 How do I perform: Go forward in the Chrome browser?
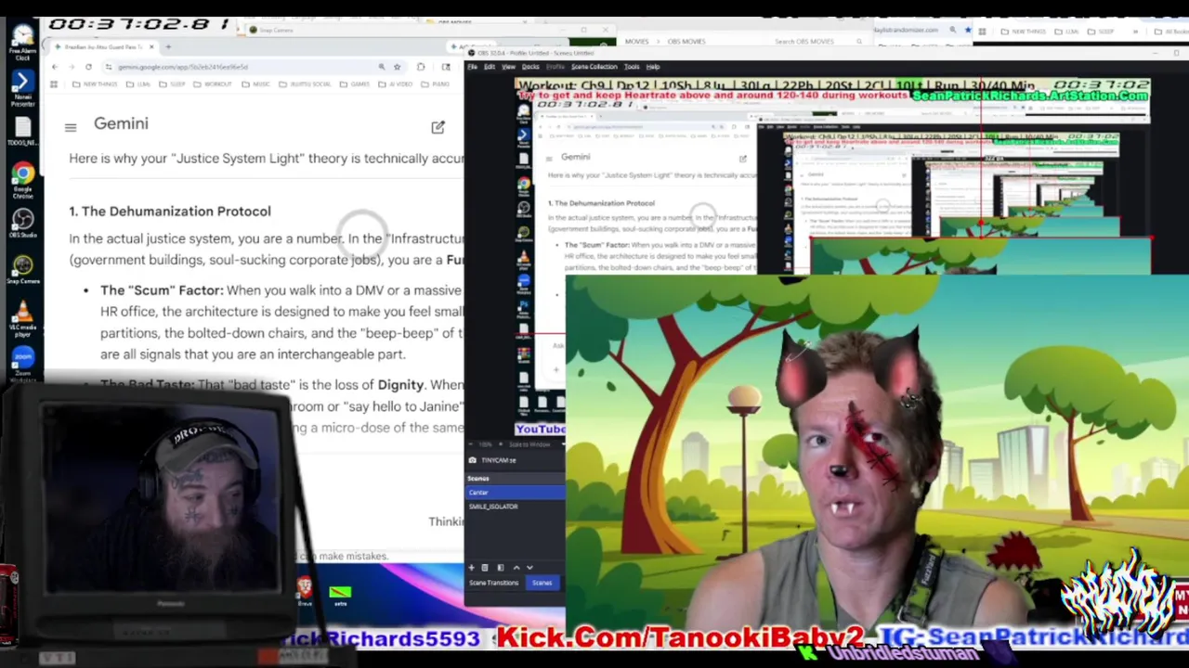pos(71,67)
